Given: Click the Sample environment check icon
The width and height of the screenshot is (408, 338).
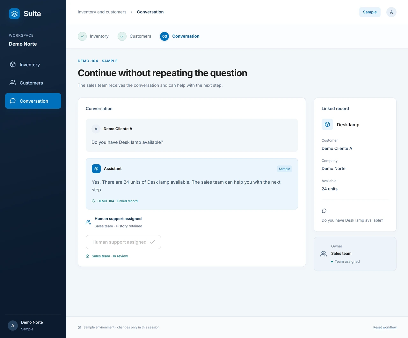Looking at the screenshot, I should point(79,327).
